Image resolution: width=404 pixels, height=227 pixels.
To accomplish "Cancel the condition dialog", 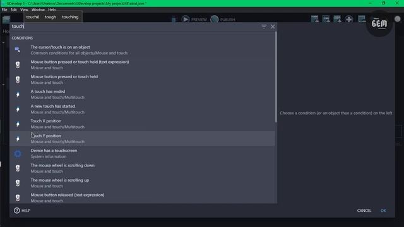I will [364, 211].
